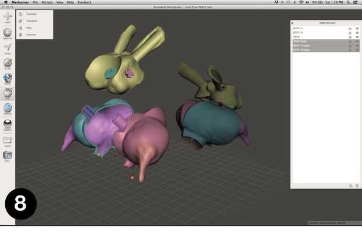
Task: Click trash icon at Object Browser bottom
Action: [357, 186]
